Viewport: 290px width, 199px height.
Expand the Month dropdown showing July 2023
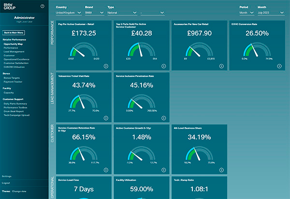[271, 13]
